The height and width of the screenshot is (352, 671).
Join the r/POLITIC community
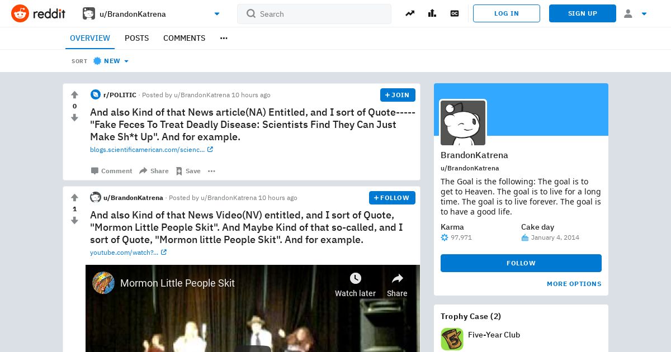point(398,95)
